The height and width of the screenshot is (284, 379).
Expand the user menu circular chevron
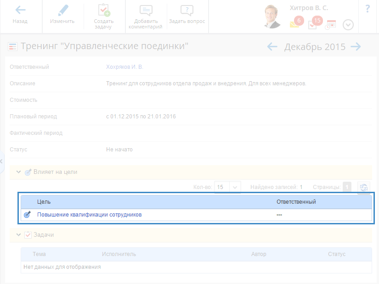pos(348,25)
